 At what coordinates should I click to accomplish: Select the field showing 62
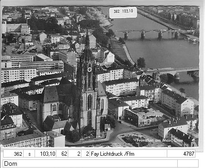tap(62, 154)
